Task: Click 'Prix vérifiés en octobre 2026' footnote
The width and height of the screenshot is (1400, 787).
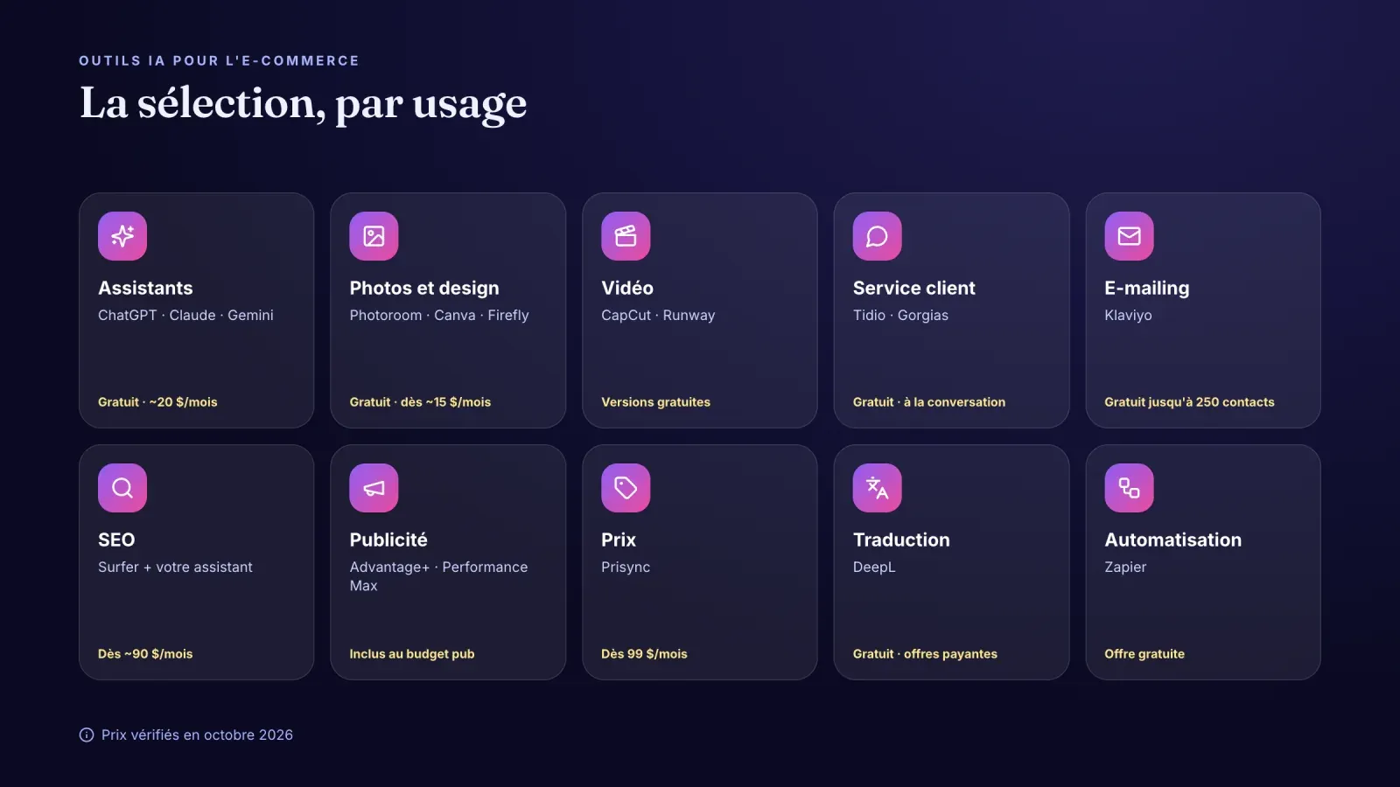Action: coord(197,735)
